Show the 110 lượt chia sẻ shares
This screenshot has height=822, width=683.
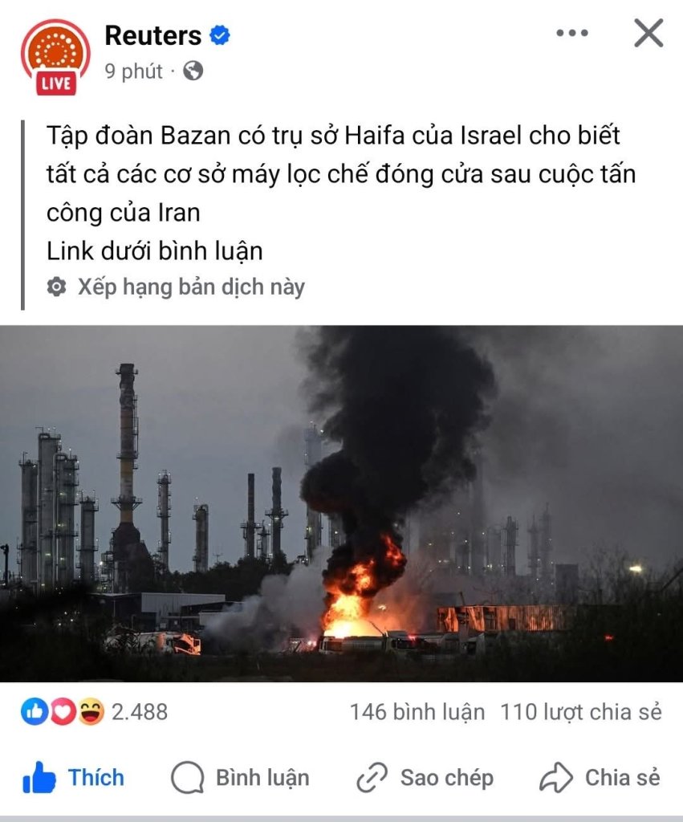pos(581,712)
